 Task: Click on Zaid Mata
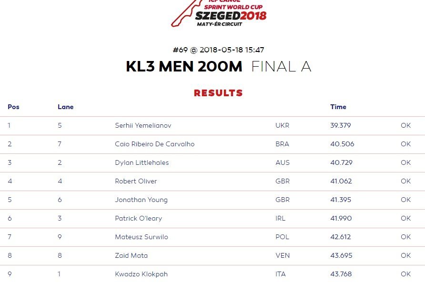pyautogui.click(x=131, y=256)
